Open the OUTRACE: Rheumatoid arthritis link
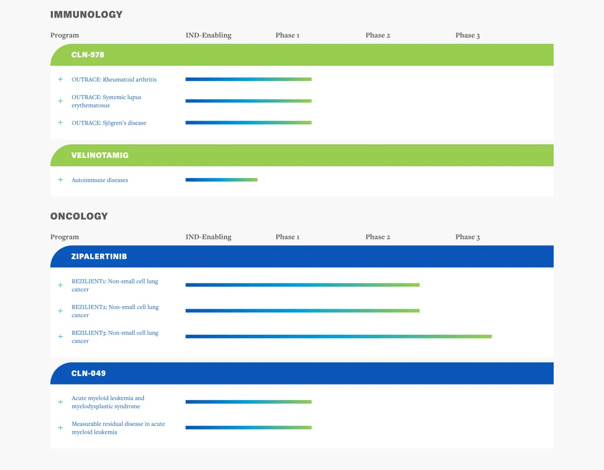The height and width of the screenshot is (470, 604). tap(114, 79)
